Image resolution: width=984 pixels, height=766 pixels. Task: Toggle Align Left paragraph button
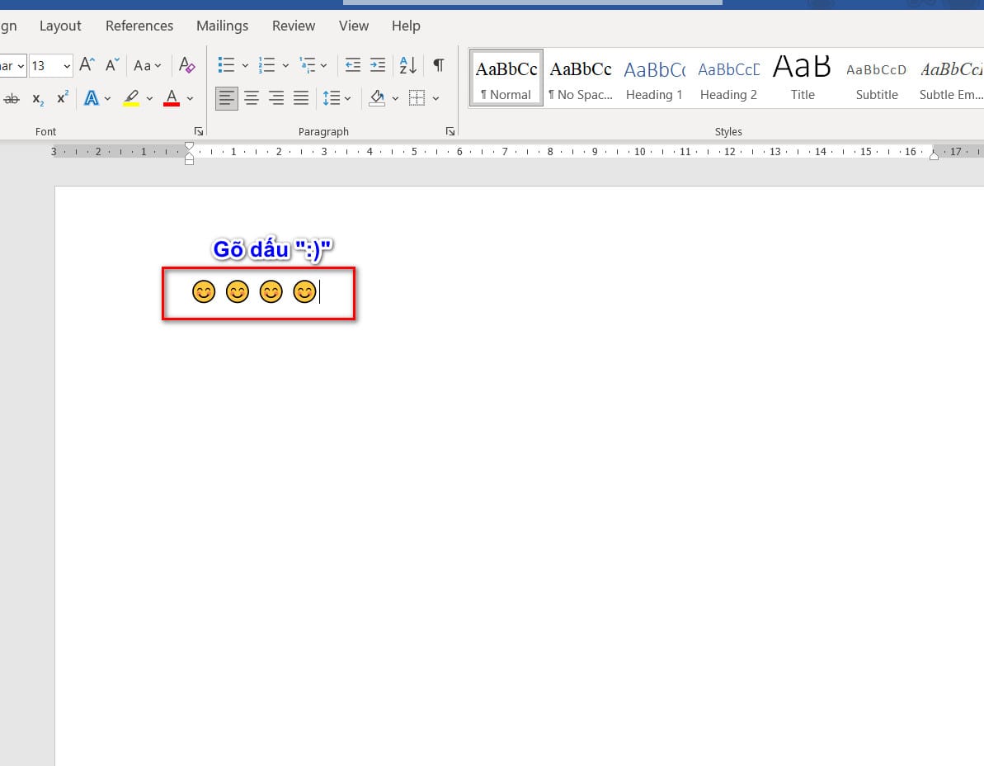click(x=227, y=99)
